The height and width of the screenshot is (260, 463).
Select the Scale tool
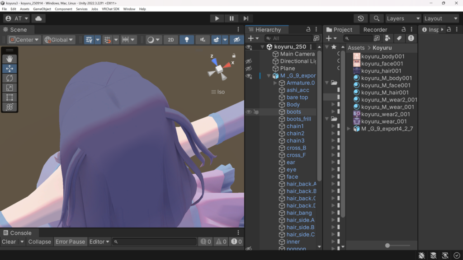pyautogui.click(x=9, y=88)
